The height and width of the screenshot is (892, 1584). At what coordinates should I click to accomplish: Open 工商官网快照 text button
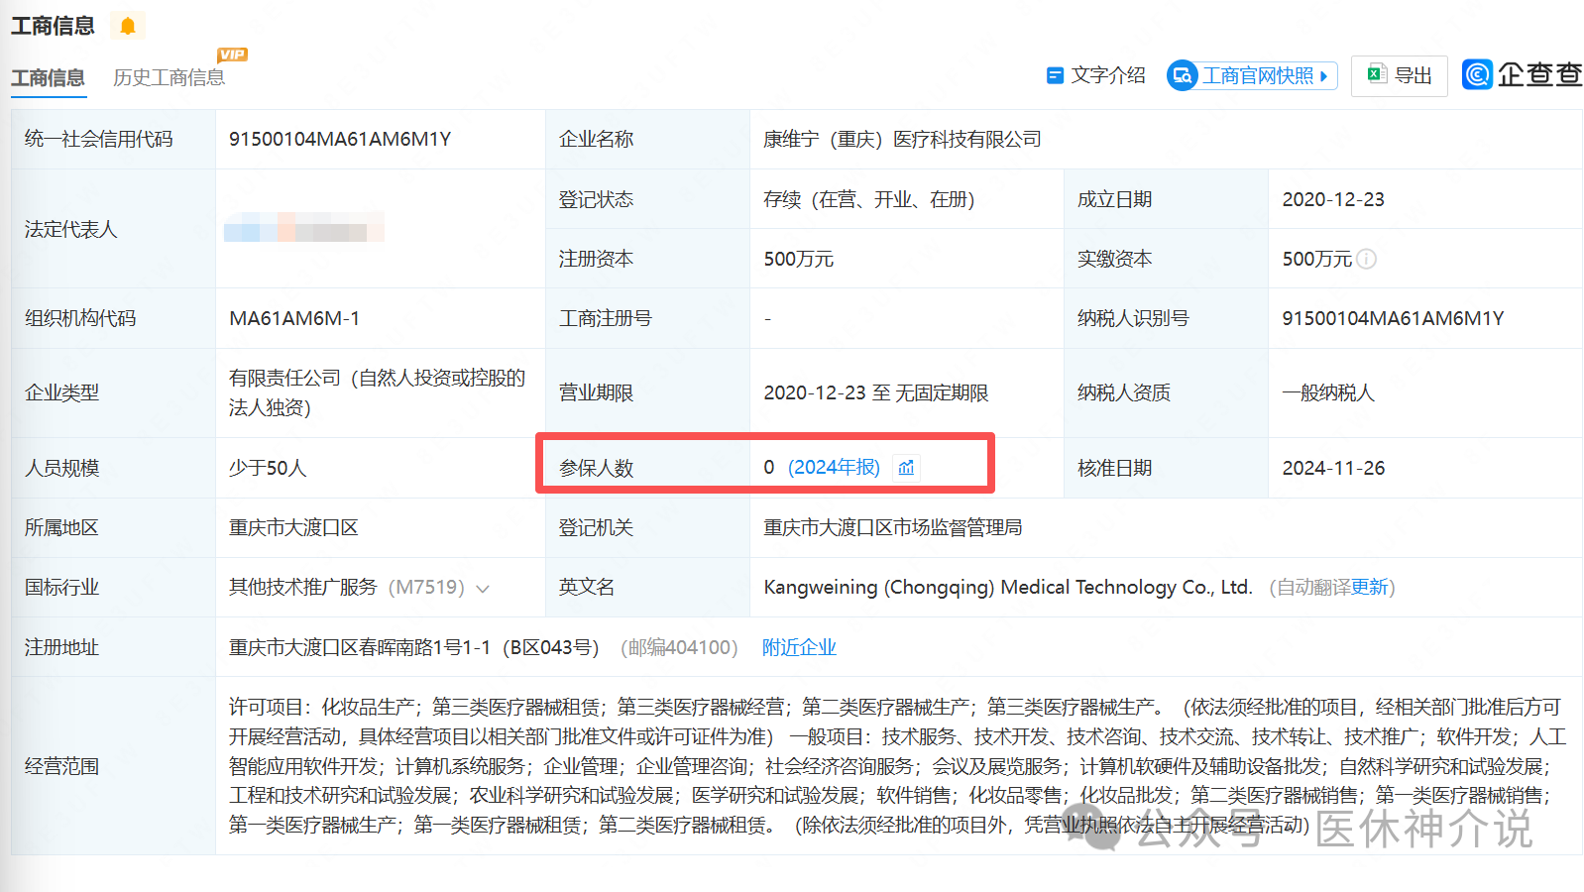[x=1257, y=76]
